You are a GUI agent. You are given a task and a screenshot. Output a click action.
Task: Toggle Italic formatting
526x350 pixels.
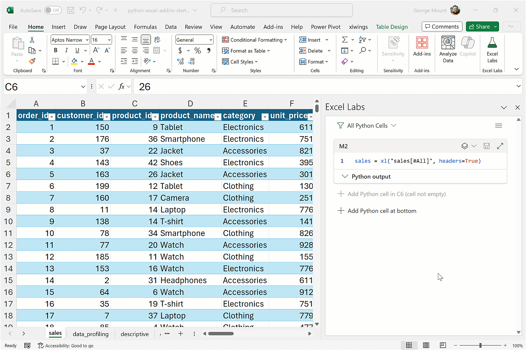(66, 51)
